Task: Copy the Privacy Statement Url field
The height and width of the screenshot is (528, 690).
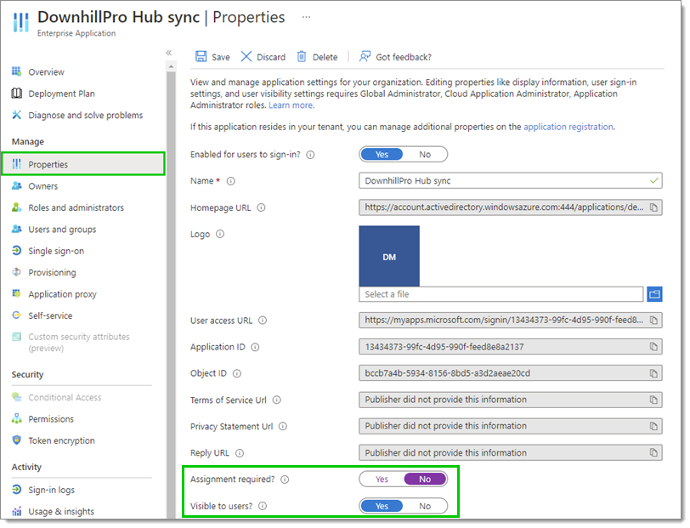Action: (653, 426)
